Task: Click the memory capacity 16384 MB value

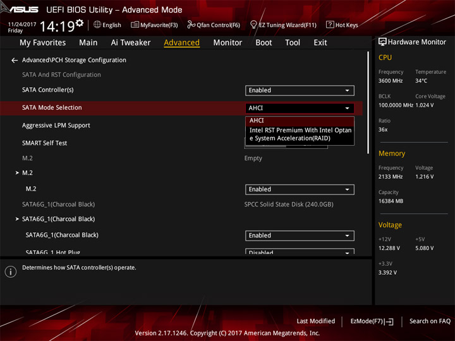Action: (391, 201)
